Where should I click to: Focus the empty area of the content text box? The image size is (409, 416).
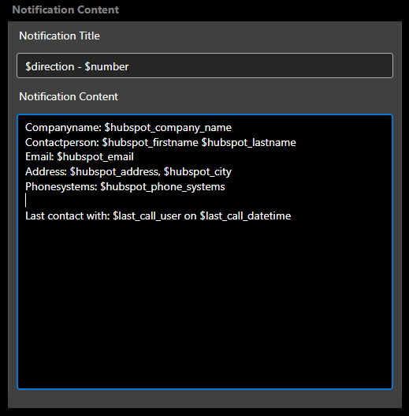tap(205, 305)
